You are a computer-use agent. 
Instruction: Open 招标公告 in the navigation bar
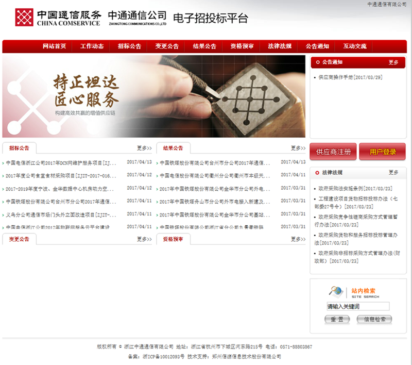[130, 46]
